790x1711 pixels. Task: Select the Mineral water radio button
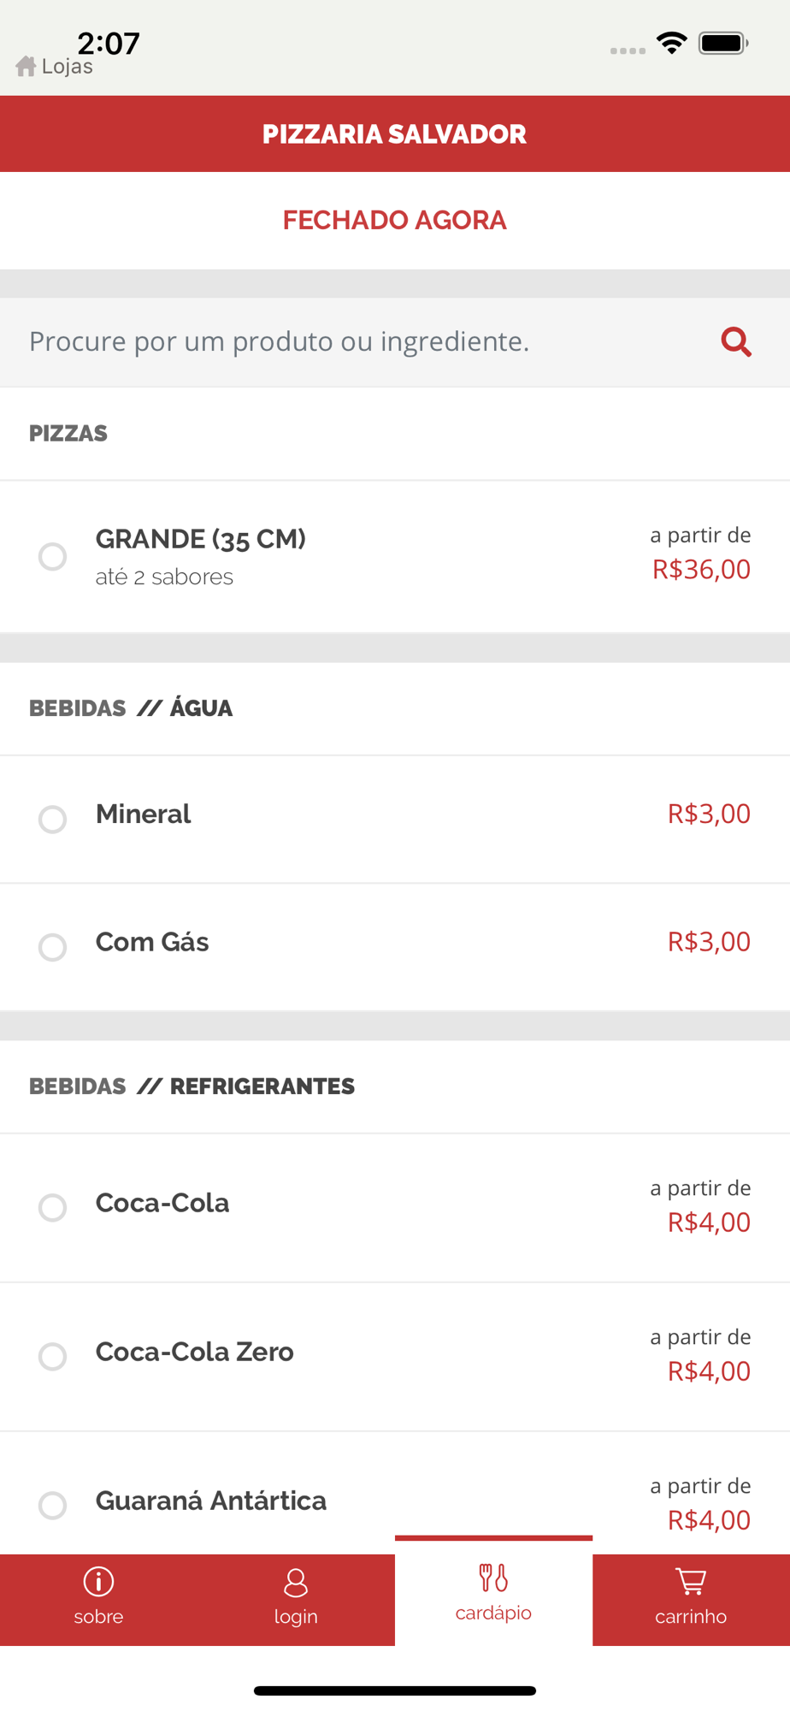[x=53, y=819]
